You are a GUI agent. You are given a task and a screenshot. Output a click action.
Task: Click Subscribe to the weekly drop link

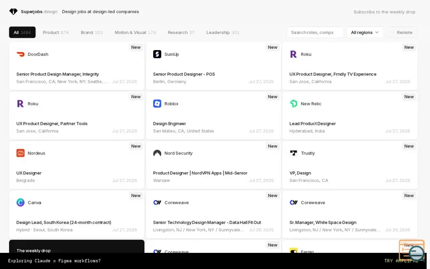tap(384, 12)
